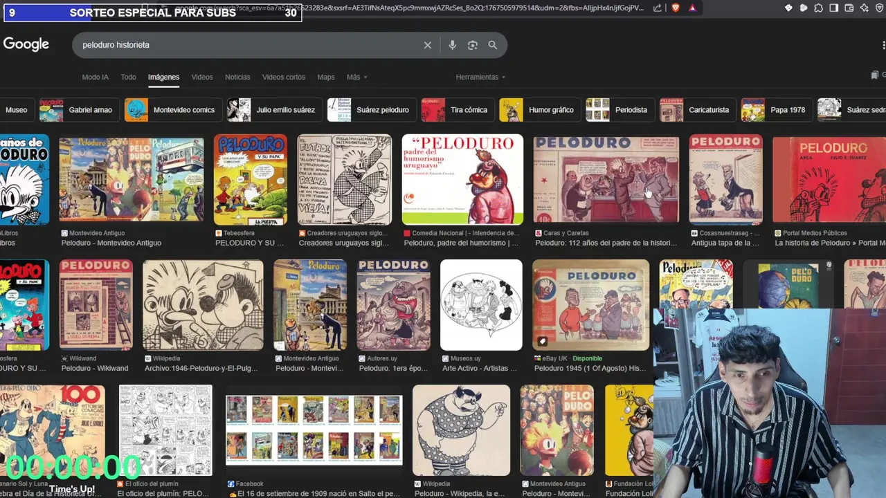Click the Brave Shields lion icon

(x=676, y=8)
